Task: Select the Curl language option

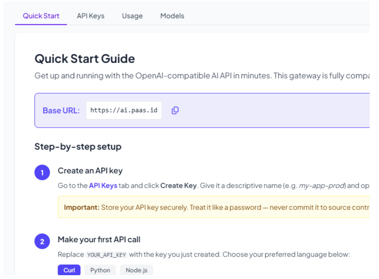Action: 69,270
